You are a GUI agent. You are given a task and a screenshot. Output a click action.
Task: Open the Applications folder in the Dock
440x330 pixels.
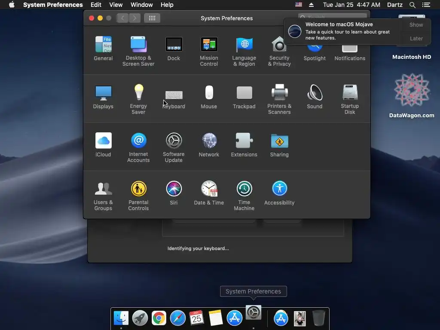(x=281, y=318)
